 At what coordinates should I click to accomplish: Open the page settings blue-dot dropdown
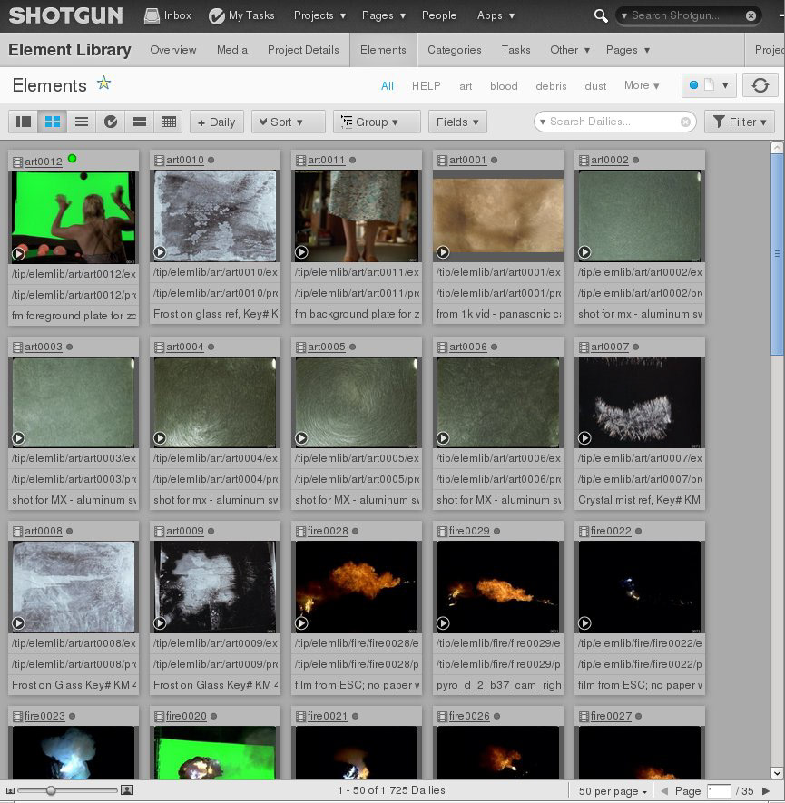709,85
